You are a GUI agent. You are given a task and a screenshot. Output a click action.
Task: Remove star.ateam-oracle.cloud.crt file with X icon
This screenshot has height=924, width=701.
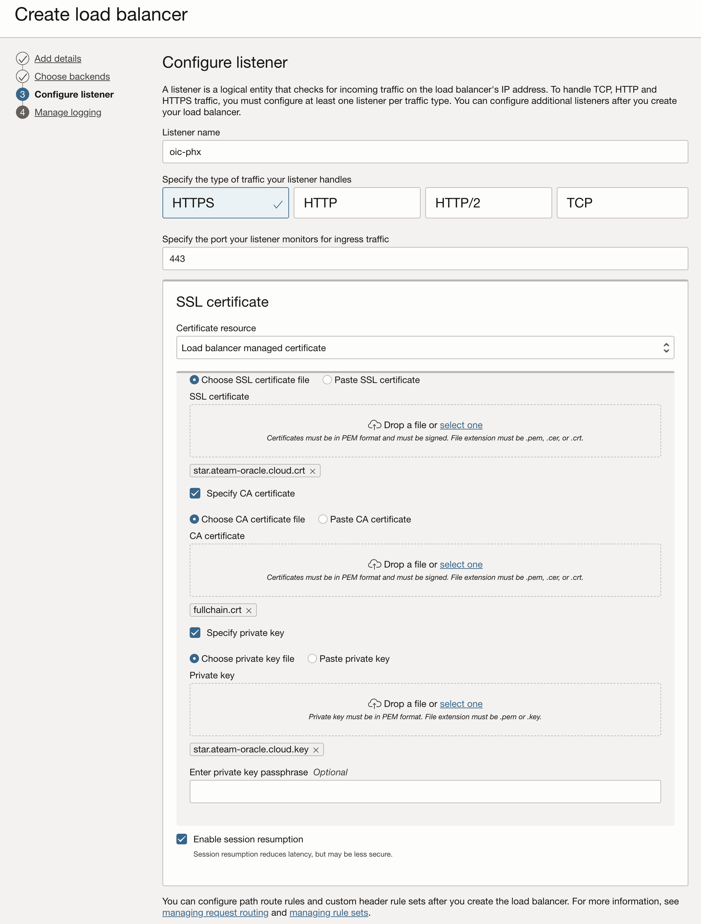click(312, 471)
